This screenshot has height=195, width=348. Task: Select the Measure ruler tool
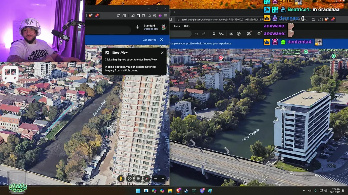(231, 34)
